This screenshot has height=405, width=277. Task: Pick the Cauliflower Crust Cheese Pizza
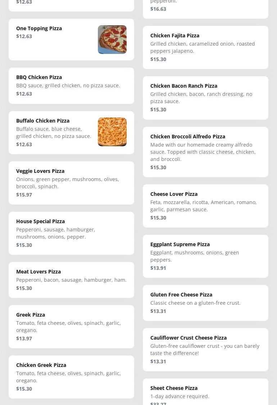click(x=205, y=349)
